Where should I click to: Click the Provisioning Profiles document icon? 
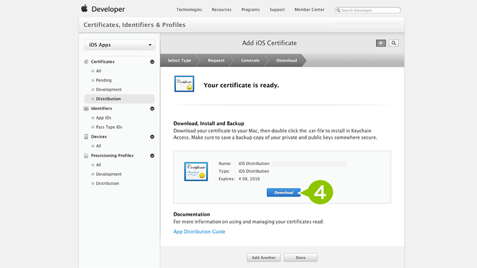[86, 155]
